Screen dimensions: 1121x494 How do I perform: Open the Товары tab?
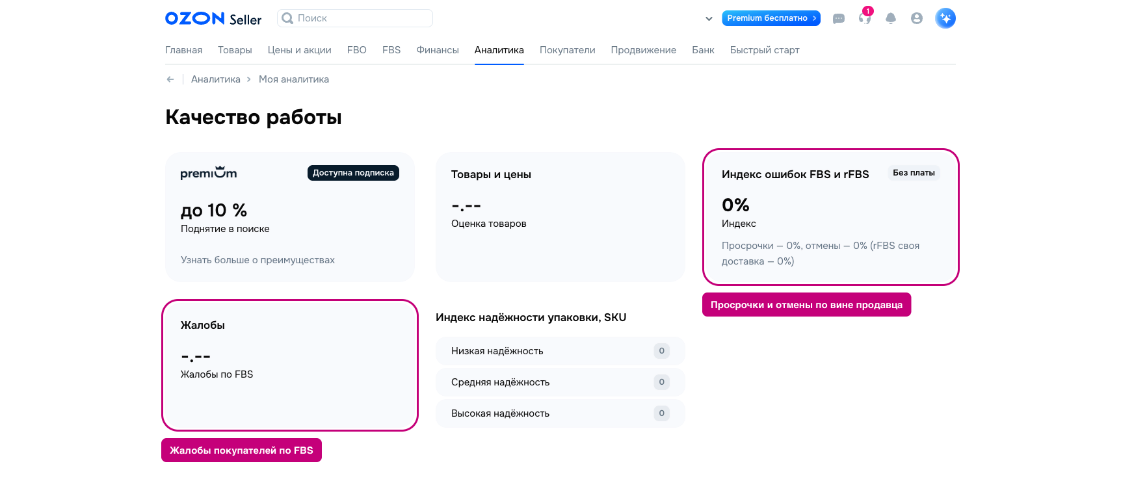click(235, 50)
